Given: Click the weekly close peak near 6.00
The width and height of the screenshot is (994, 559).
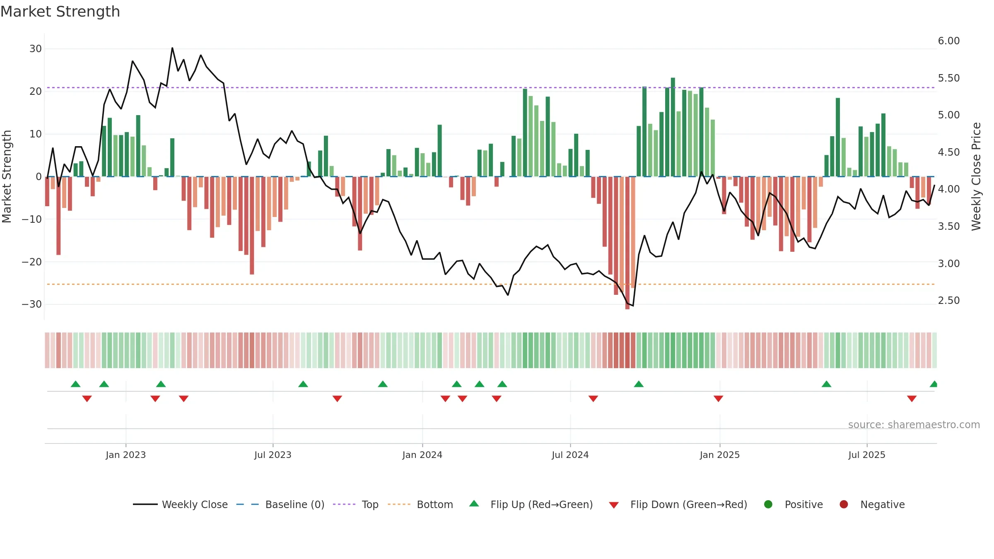Looking at the screenshot, I should coord(172,48).
